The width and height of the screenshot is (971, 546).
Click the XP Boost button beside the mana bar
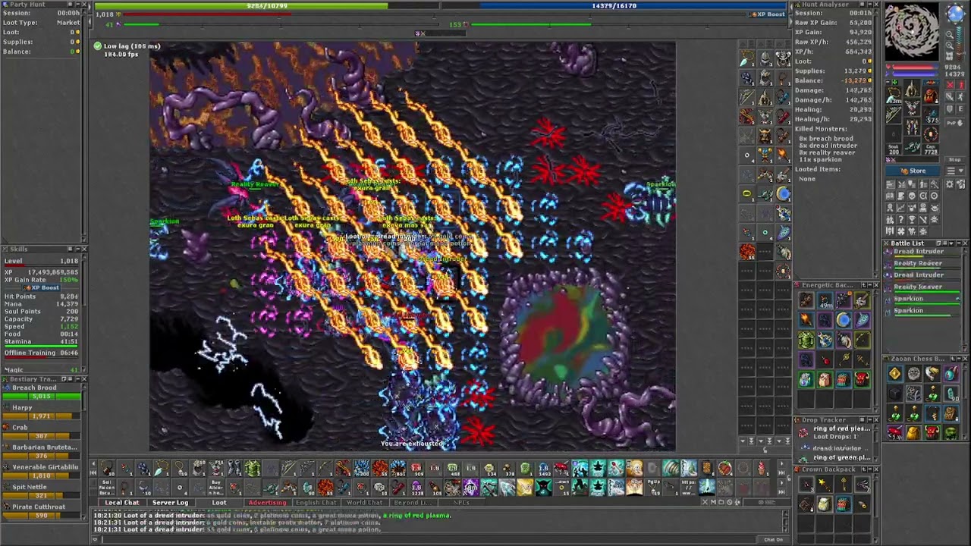click(x=768, y=14)
